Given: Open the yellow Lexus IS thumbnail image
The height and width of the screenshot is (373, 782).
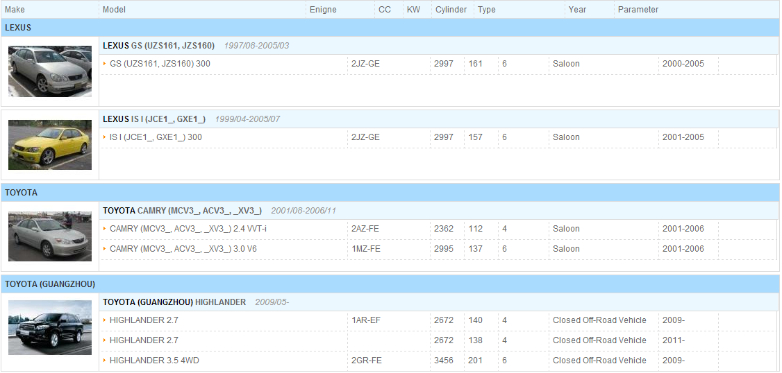Looking at the screenshot, I should pos(50,144).
